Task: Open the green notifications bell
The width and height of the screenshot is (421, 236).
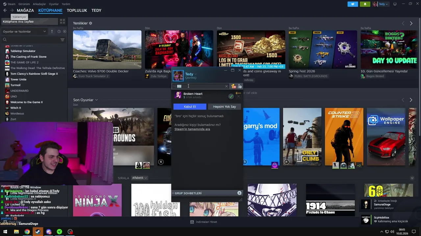Action: coord(365,4)
